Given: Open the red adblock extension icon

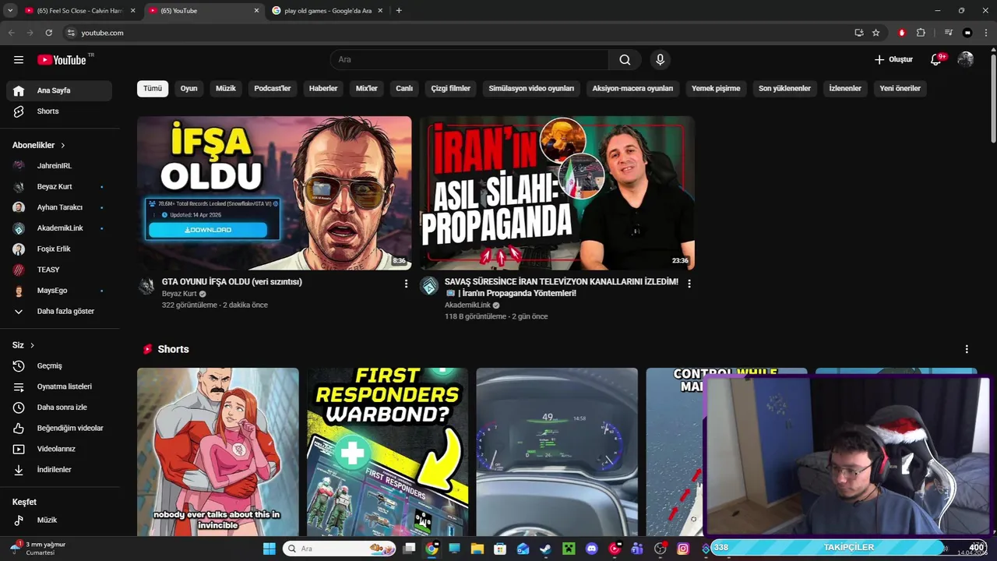Looking at the screenshot, I should (901, 33).
